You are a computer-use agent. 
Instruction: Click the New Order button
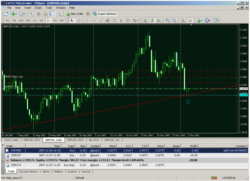pos(75,14)
